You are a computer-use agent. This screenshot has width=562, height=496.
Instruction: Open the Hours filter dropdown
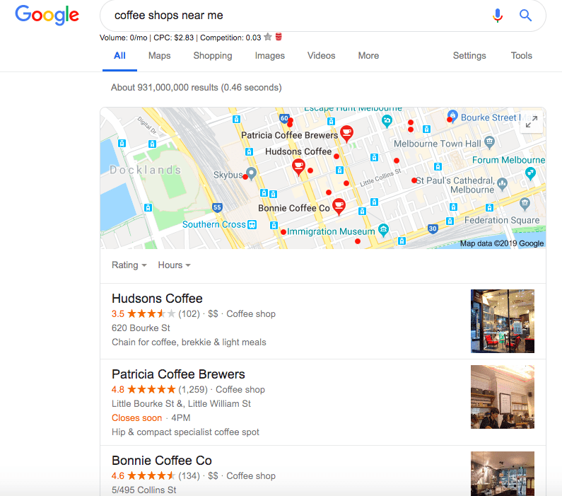tap(174, 265)
